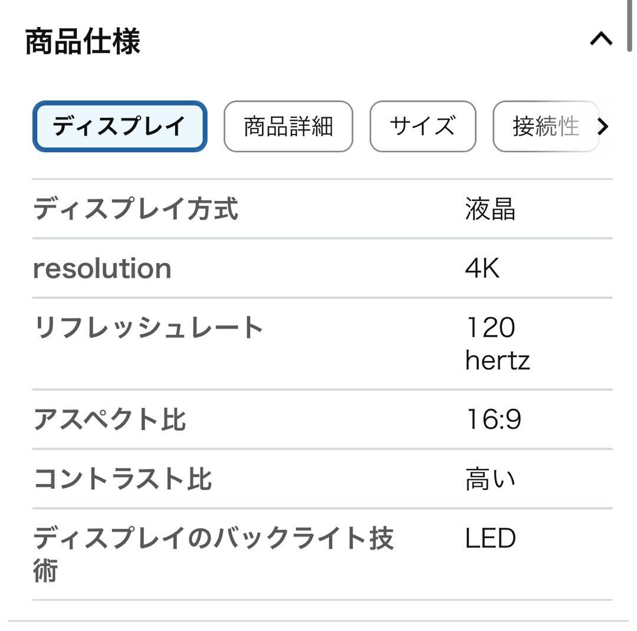
Task: Select the ディスプレイ tab
Action: [119, 127]
